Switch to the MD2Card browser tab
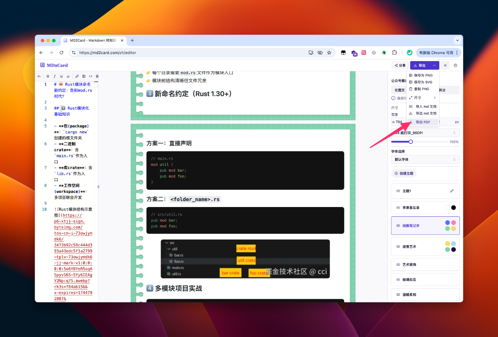Screen dimensions: 498x337 point(93,40)
